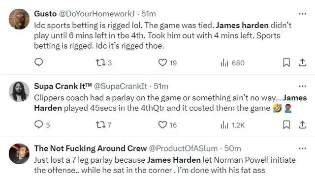315x177 pixels.
Task: Open the @ProductOfASlum profile handle
Action: pyautogui.click(x=183, y=148)
